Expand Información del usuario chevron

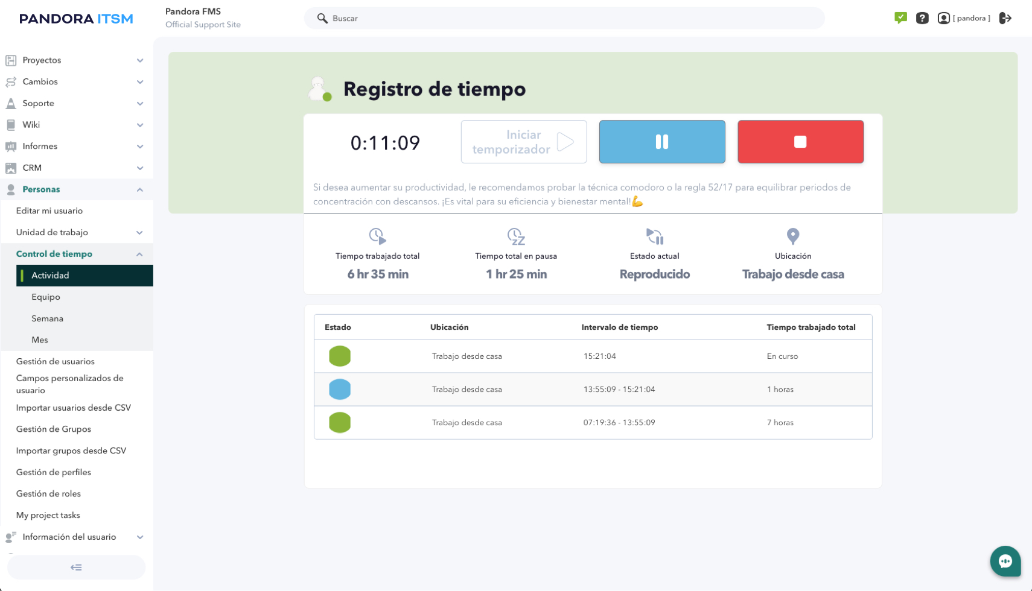point(140,537)
